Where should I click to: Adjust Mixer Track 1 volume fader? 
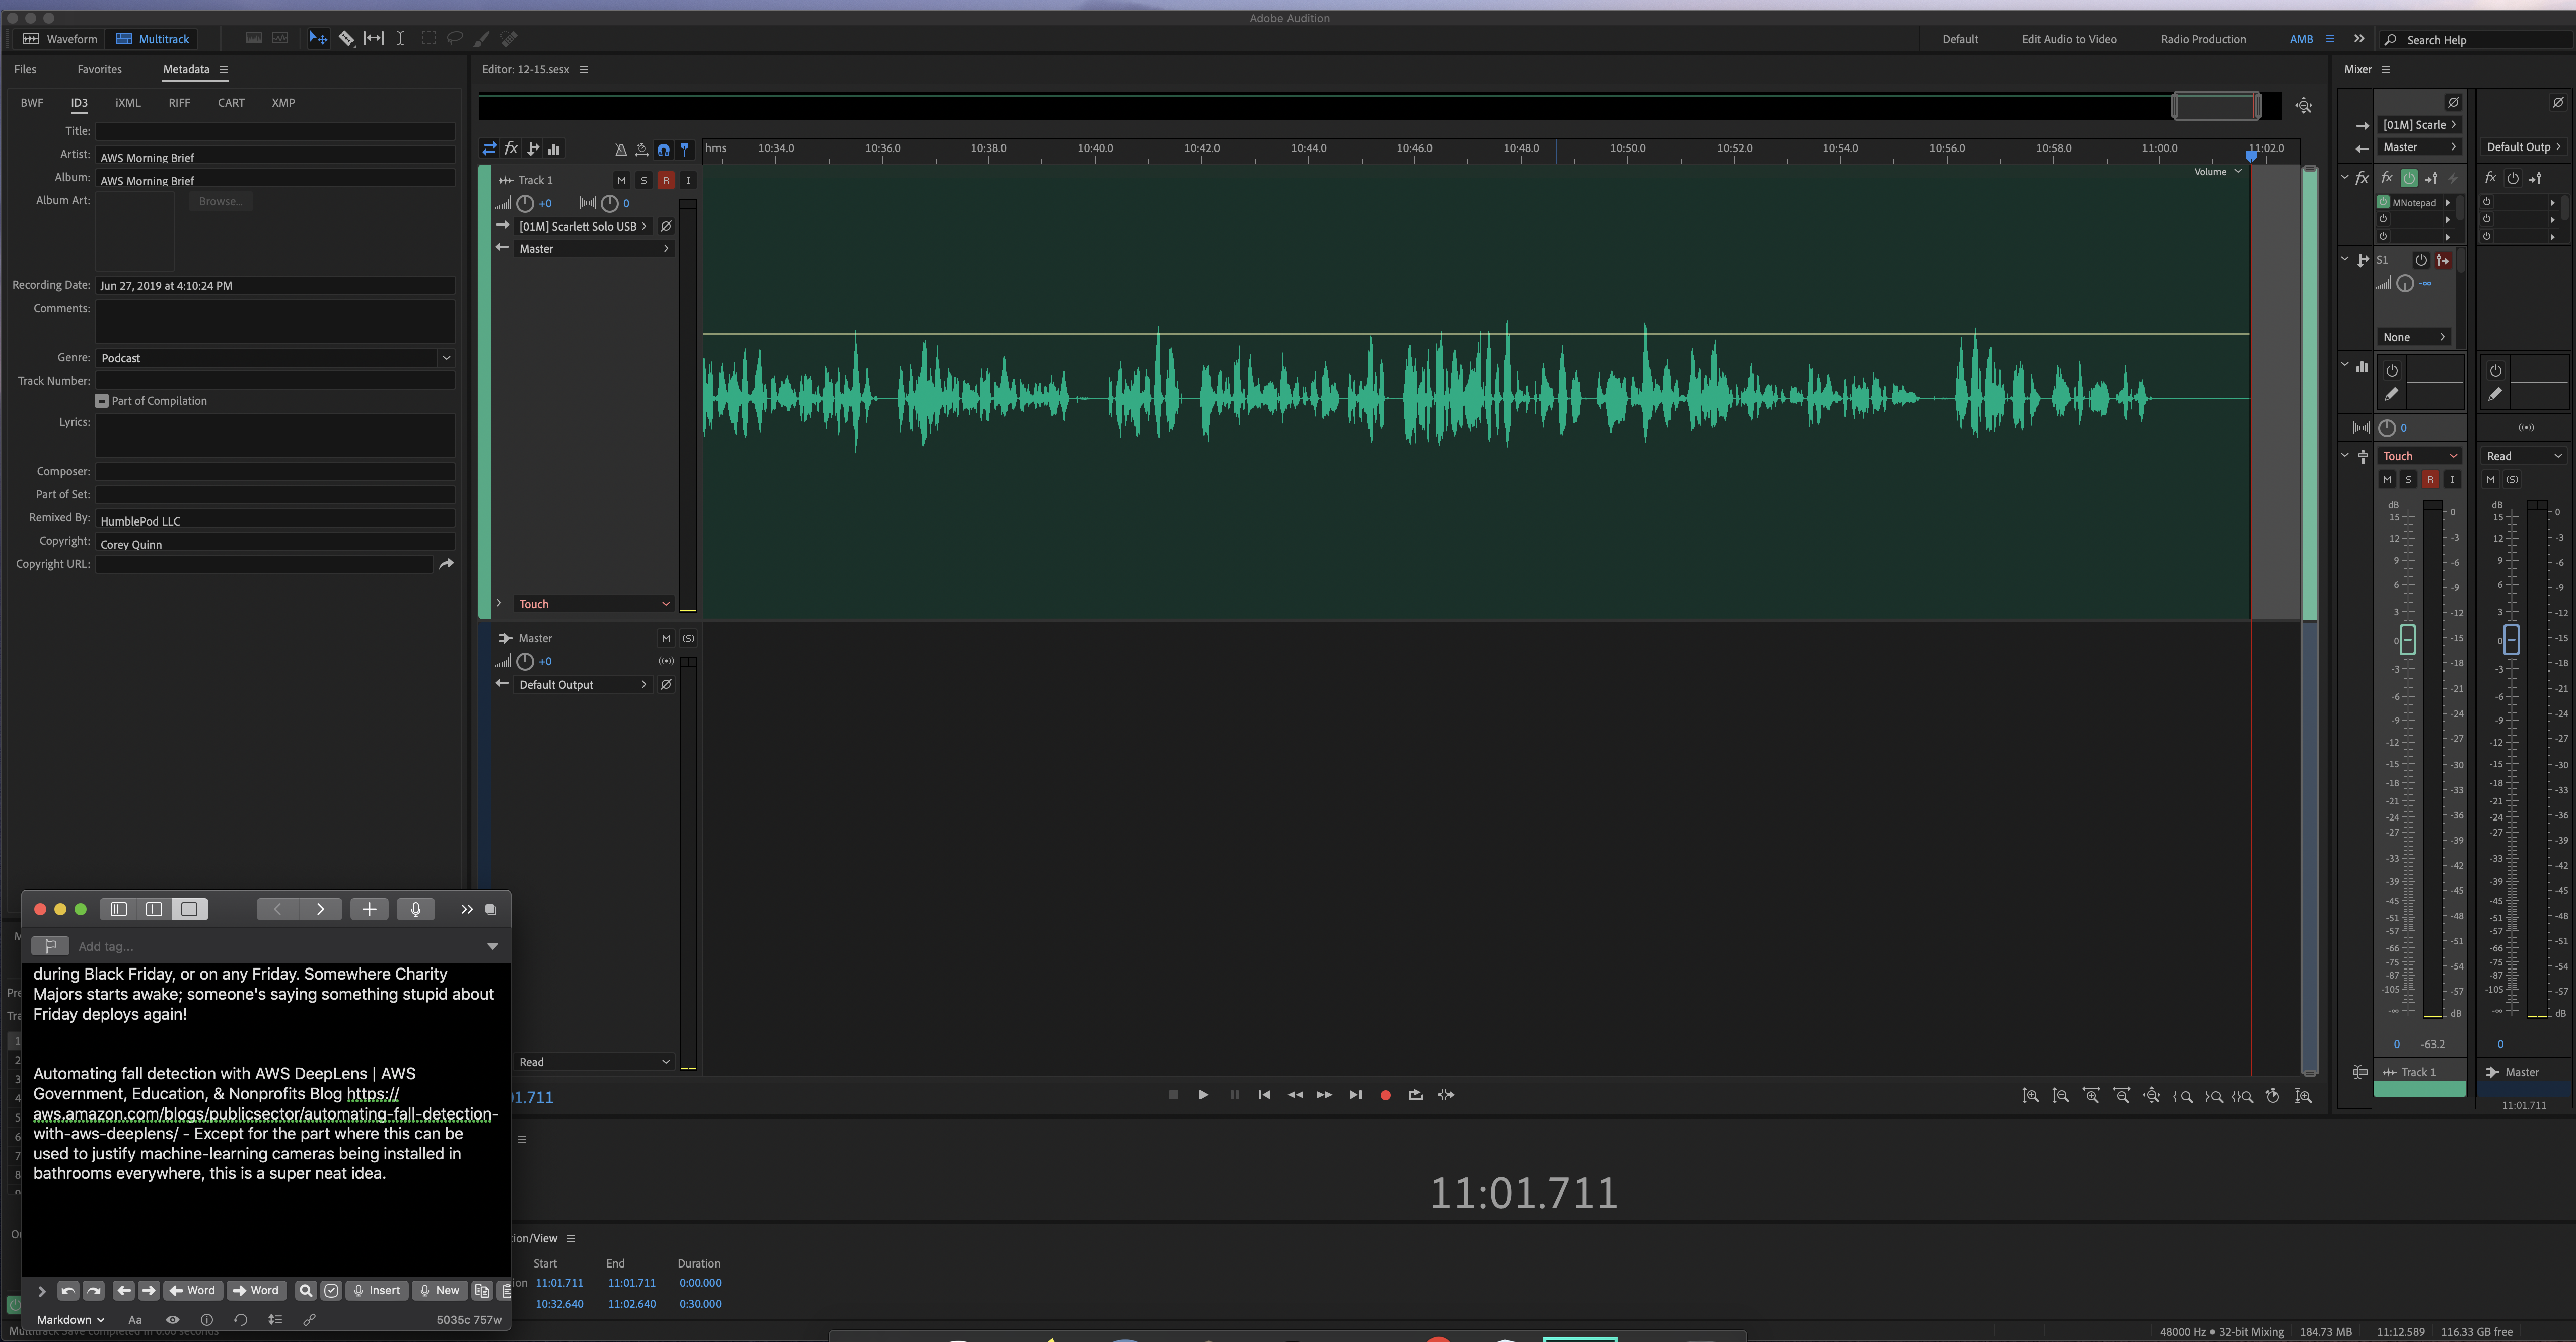coord(2408,640)
